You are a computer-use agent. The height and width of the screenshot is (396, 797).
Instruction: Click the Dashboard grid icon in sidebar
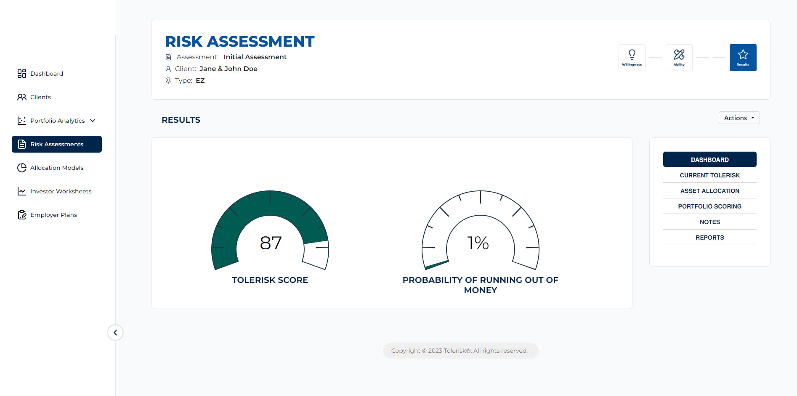22,74
